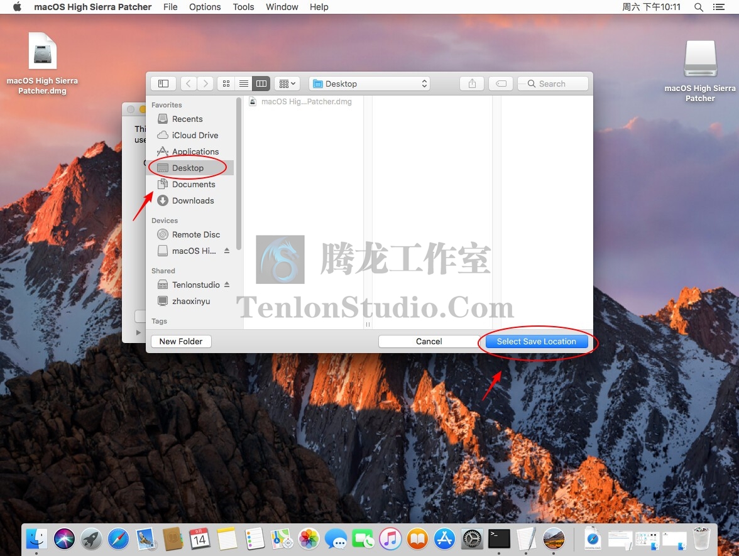Click the Edit Tags toolbar button

coord(501,84)
